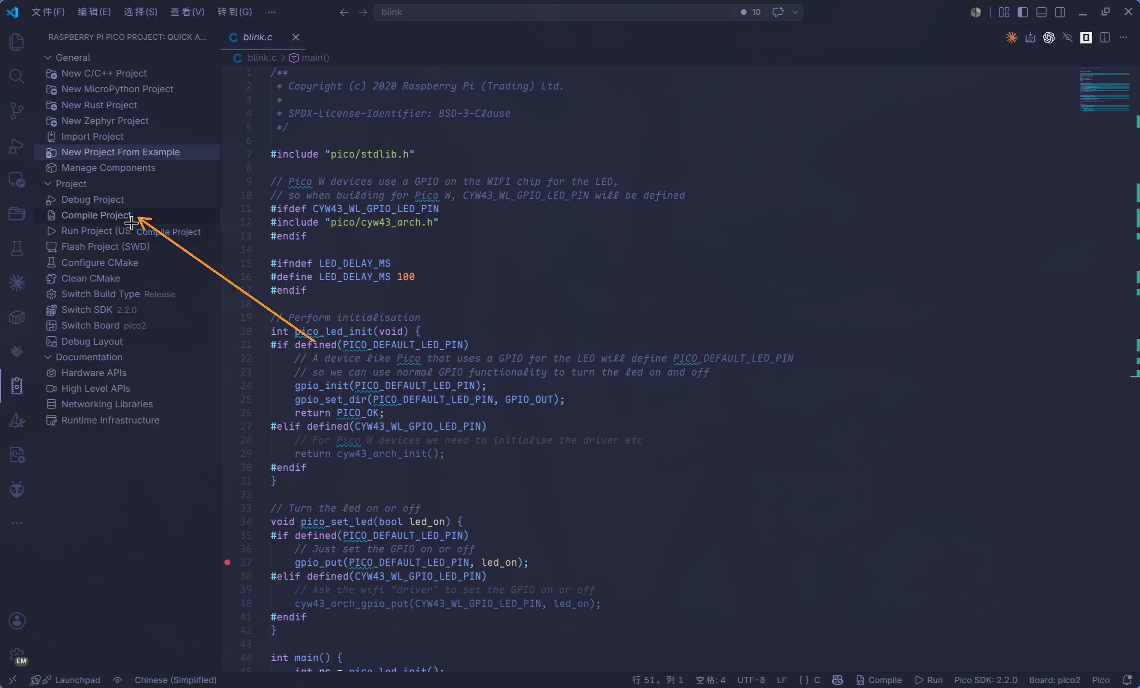Go forward with the right arrow

point(363,12)
